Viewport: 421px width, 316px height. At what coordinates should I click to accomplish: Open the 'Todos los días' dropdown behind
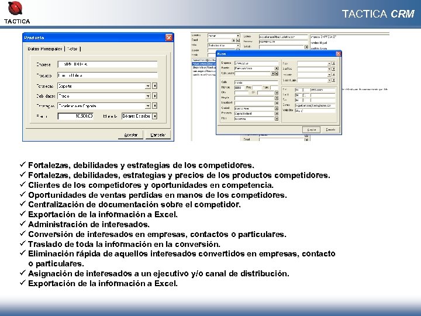tap(238, 46)
